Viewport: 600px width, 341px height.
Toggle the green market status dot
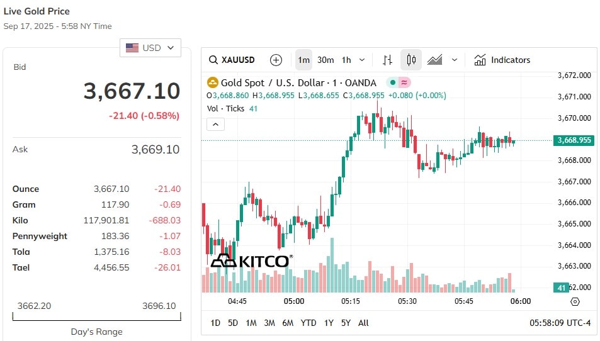point(393,82)
